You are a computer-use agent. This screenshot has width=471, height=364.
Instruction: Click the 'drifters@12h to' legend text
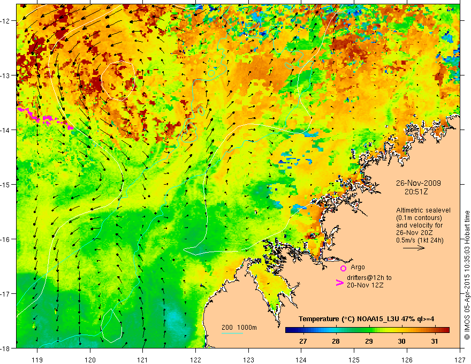point(369,278)
